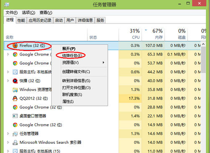Click the Chrome icon in the 65.3 MB row

click(x=15, y=54)
